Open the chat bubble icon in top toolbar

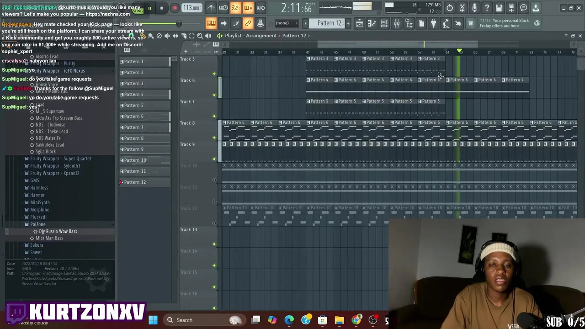pos(524,8)
